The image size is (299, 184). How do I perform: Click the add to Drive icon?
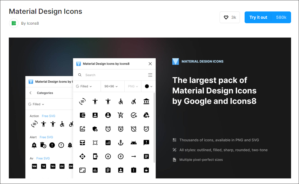click(146, 115)
